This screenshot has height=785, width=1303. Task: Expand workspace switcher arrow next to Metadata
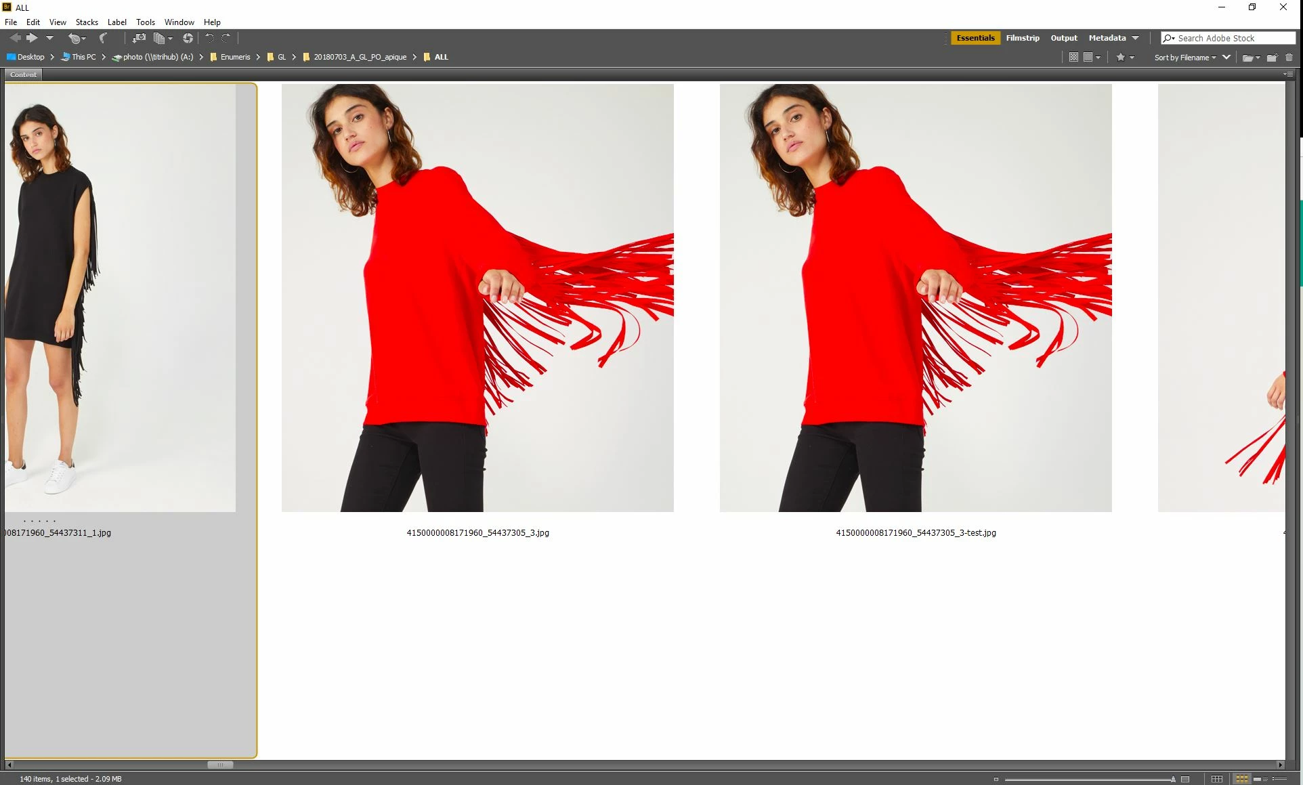[x=1135, y=38]
